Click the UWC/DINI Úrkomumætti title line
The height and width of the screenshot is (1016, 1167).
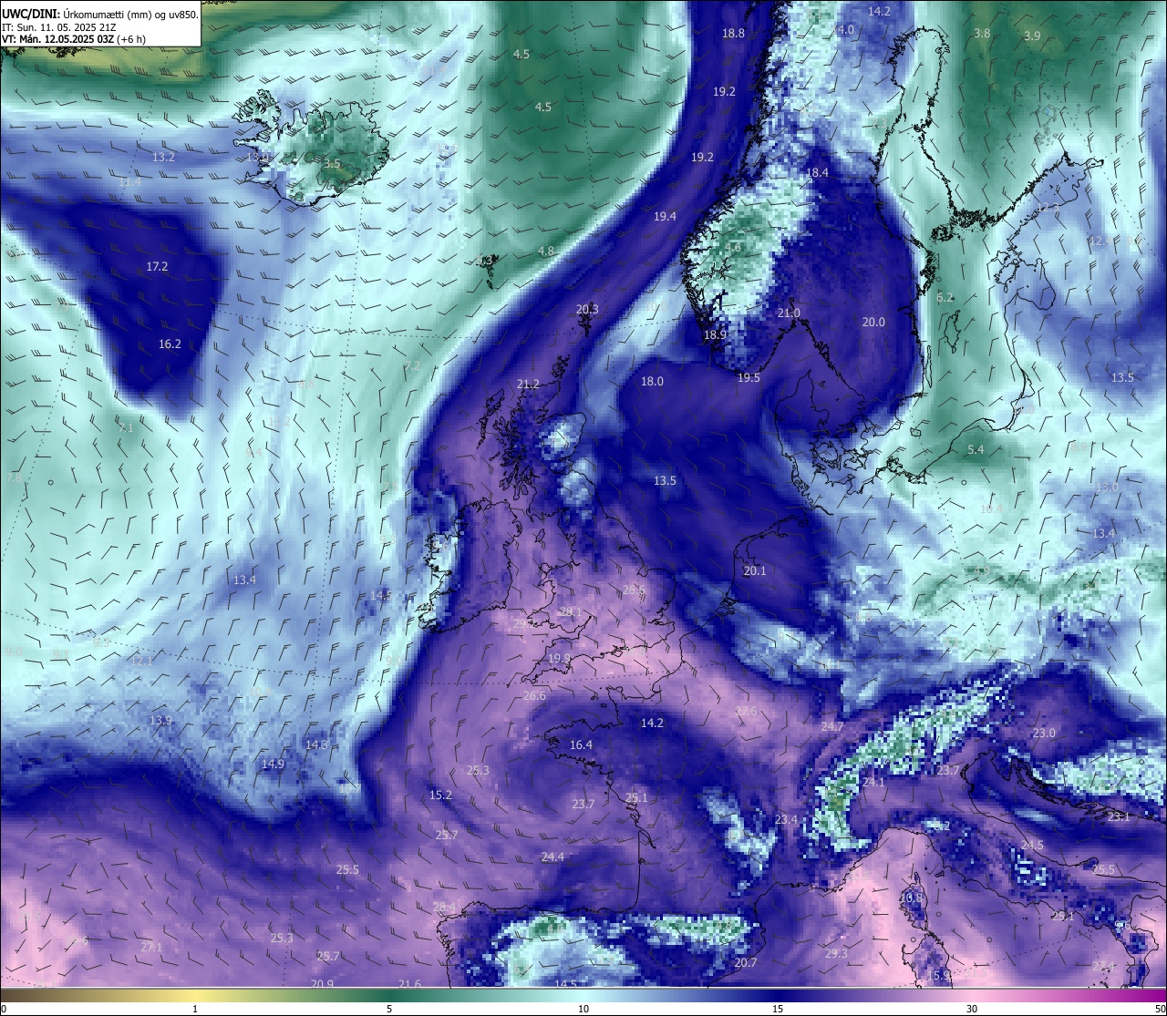[100, 15]
